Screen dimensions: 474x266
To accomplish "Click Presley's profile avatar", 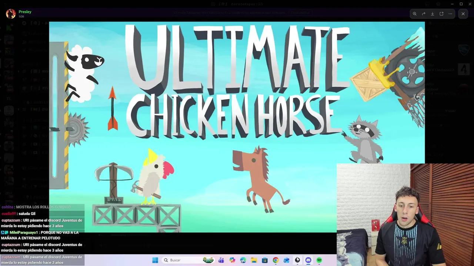I will click(x=11, y=14).
